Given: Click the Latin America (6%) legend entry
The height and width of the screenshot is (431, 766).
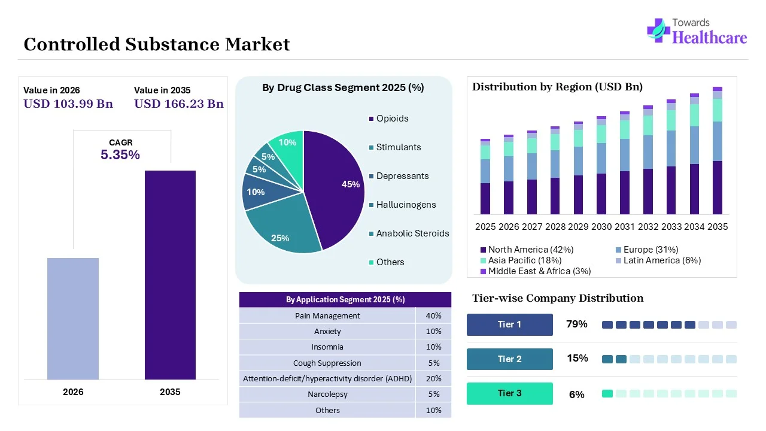Looking at the screenshot, I should (658, 260).
